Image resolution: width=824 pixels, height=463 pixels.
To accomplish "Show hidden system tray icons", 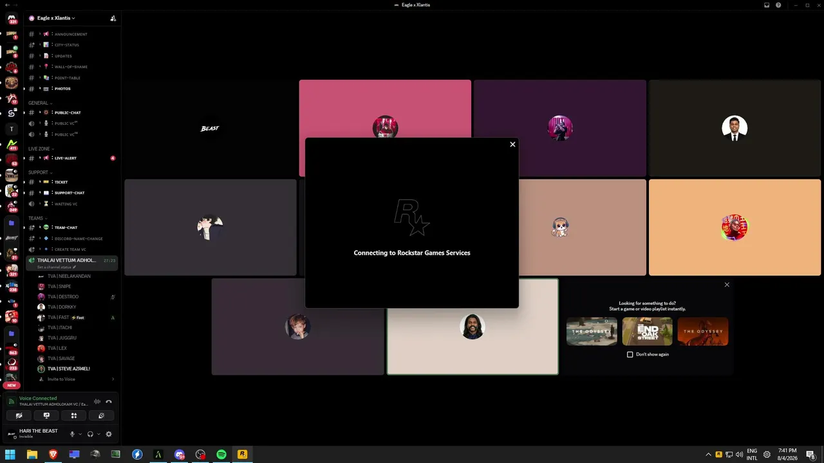I will 708,455.
